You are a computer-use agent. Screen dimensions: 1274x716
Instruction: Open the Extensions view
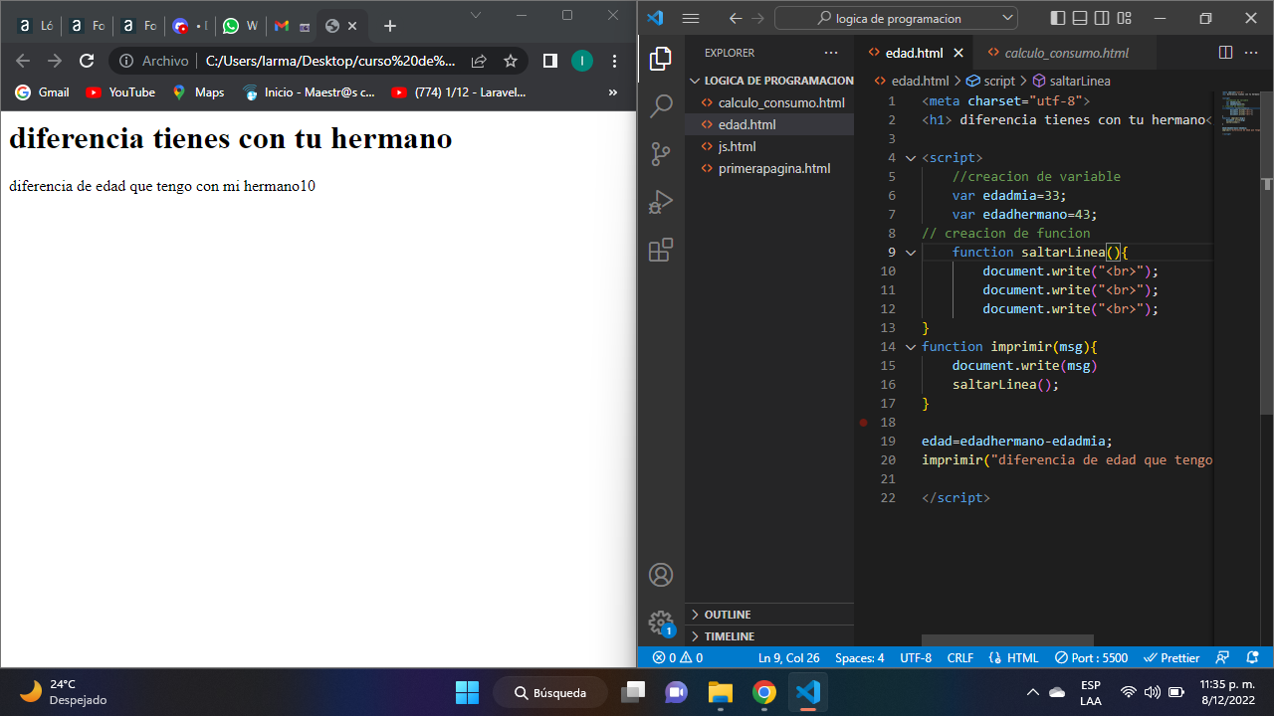(660, 251)
